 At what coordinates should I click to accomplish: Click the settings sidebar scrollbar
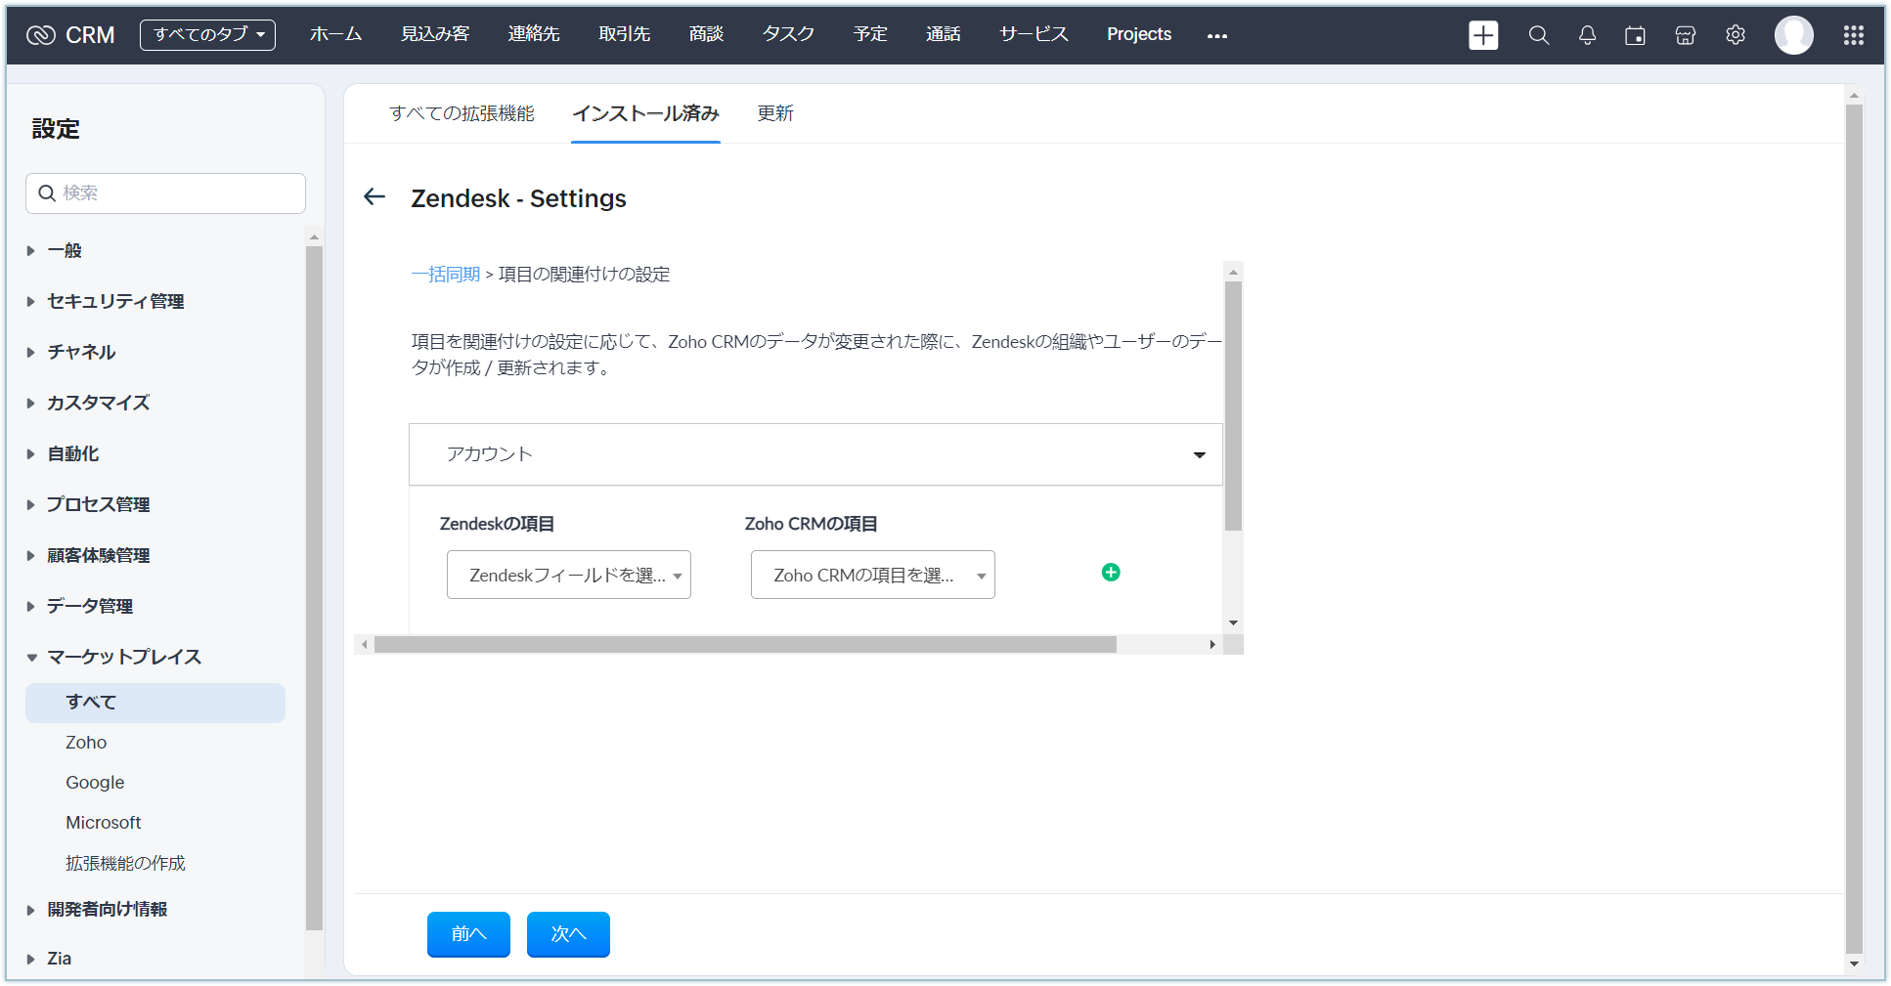(x=314, y=588)
